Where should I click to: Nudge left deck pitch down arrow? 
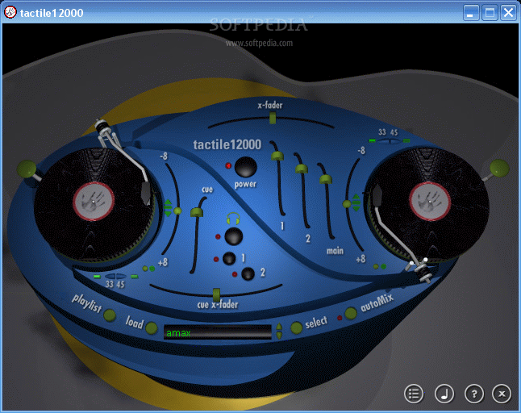click(x=168, y=213)
